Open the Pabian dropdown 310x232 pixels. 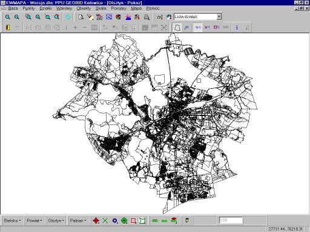[x=78, y=221]
